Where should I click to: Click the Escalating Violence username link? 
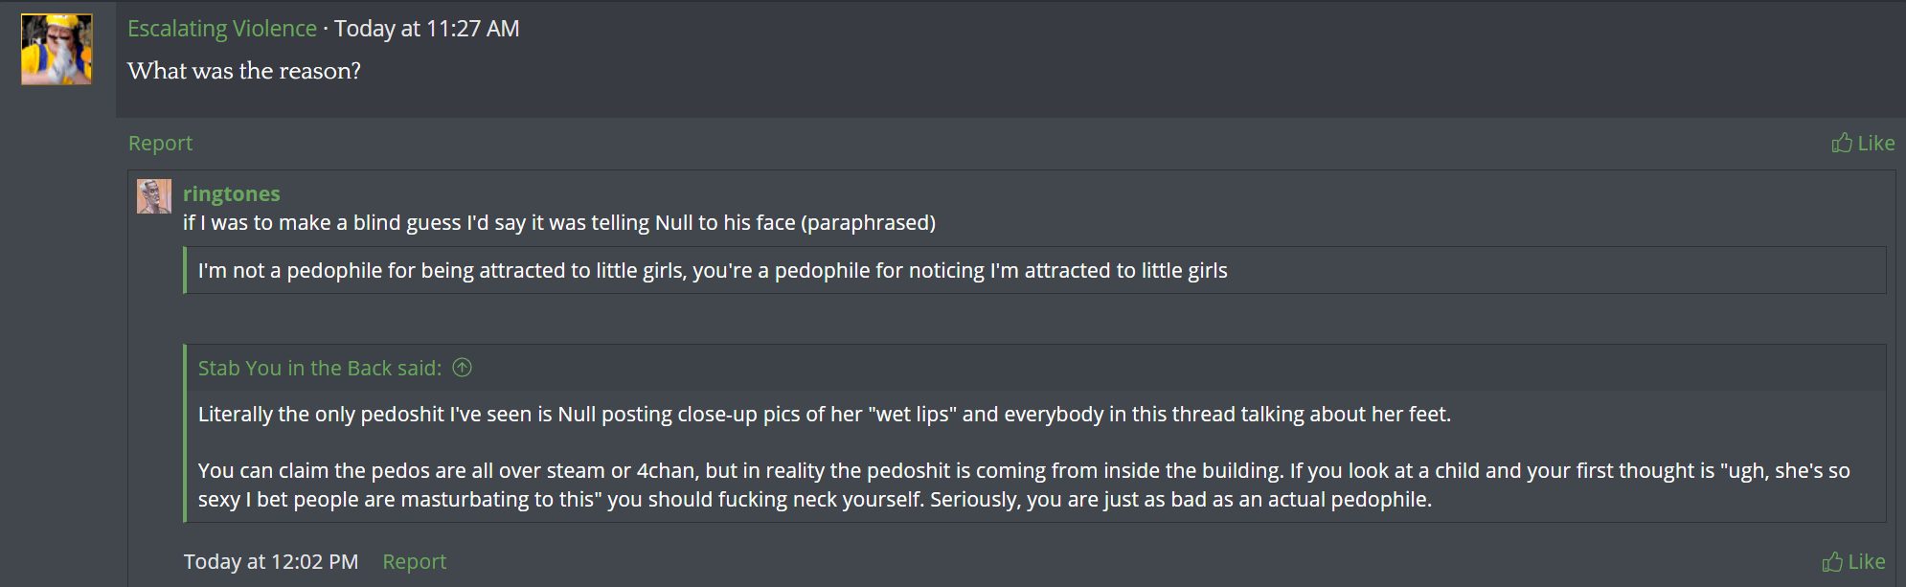click(x=222, y=29)
